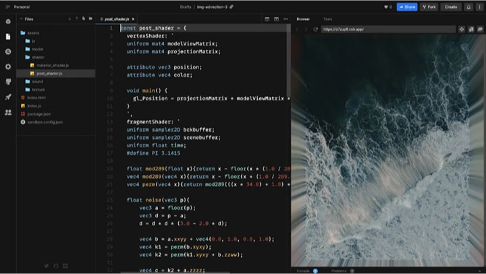486x274 pixels.
Task: Open the GitHub sidebar icon
Action: click(8, 82)
